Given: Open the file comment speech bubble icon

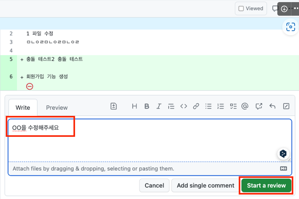Looking at the screenshot, I should (275, 9).
